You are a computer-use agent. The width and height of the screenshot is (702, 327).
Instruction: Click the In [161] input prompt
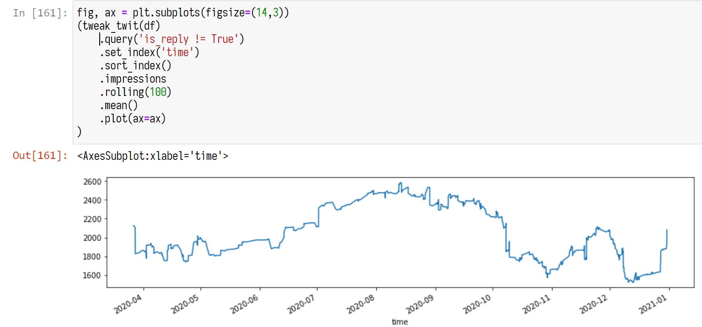click(40, 13)
